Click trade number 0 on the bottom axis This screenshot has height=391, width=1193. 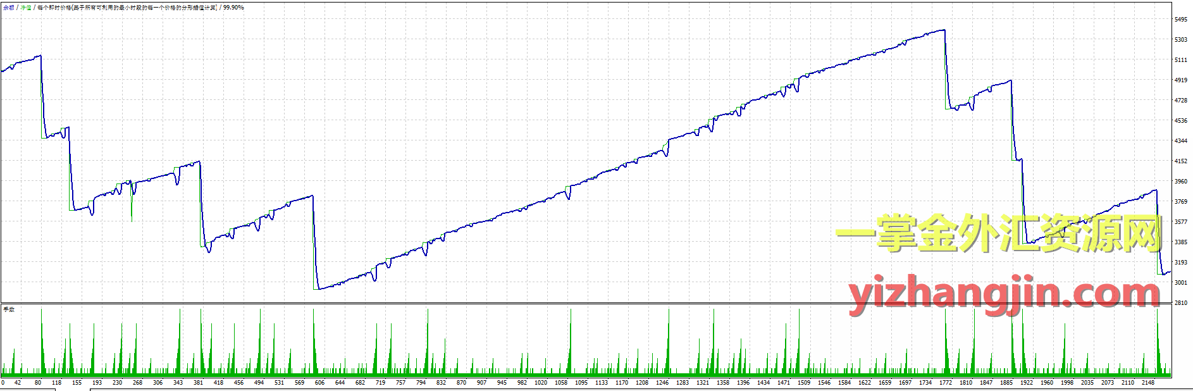pos(3,383)
